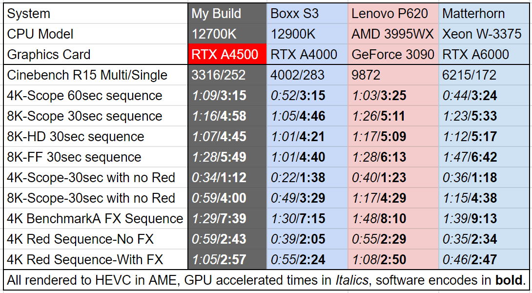Select the 8K-FF 30sec sequence row label
532x293 pixels.
[96, 157]
